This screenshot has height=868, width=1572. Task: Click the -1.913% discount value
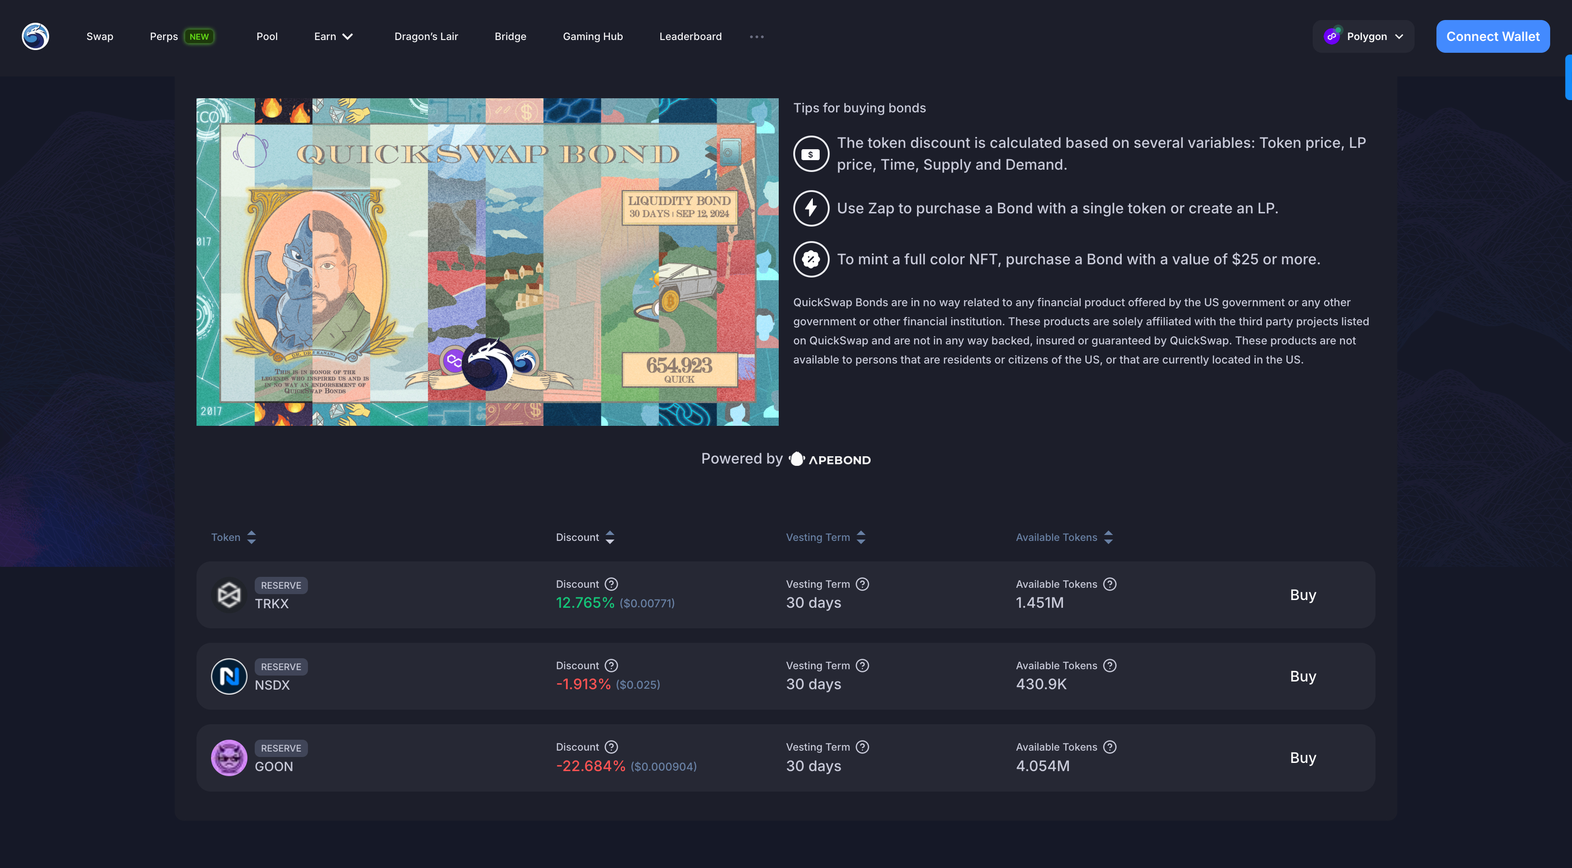coord(584,684)
